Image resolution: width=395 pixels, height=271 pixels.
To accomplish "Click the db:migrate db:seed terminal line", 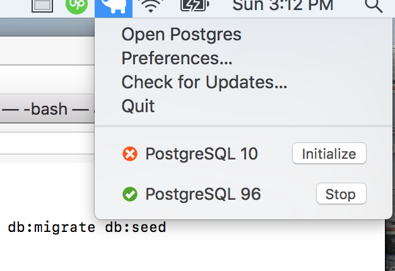I will tap(87, 227).
